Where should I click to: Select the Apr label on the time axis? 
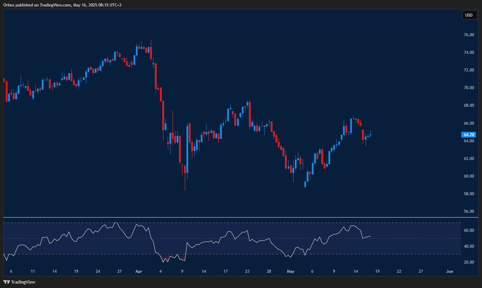click(x=139, y=271)
